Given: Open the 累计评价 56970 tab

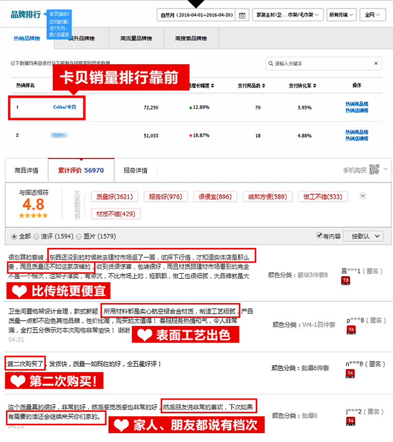Looking at the screenshot, I should point(81,170).
